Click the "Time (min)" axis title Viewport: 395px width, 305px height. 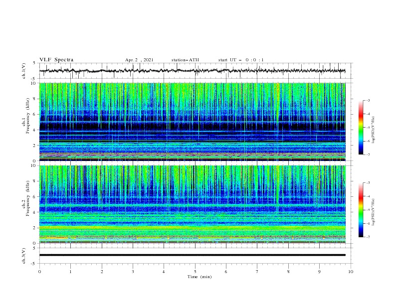(x=199, y=277)
